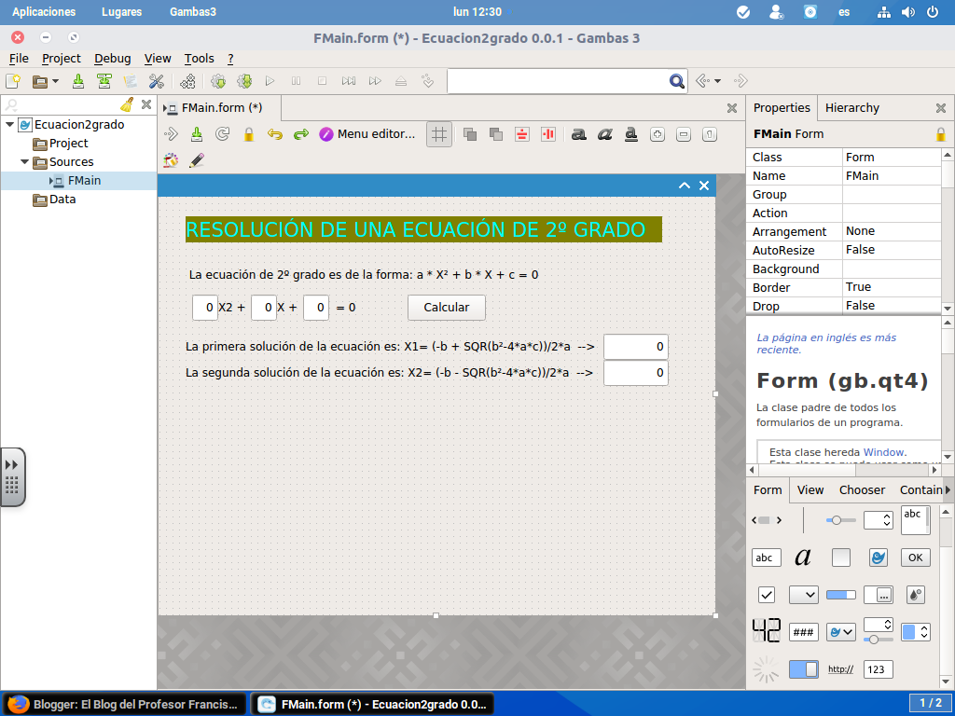This screenshot has height=716, width=955.
Task: Run the project with the play icon
Action: (x=270, y=81)
